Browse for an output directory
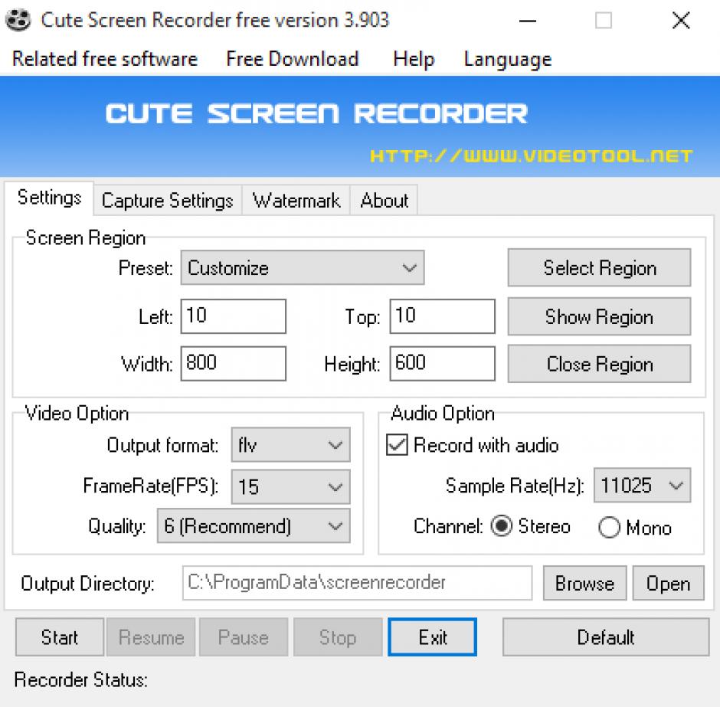Screen dimensions: 720x707 point(584,583)
